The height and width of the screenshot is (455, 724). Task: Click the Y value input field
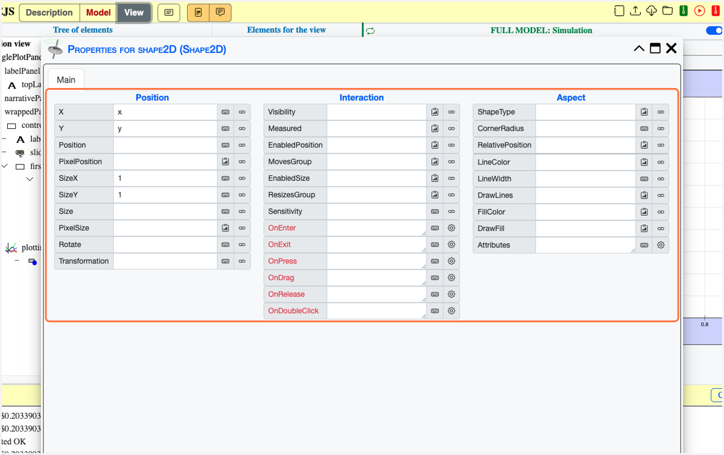tap(165, 128)
